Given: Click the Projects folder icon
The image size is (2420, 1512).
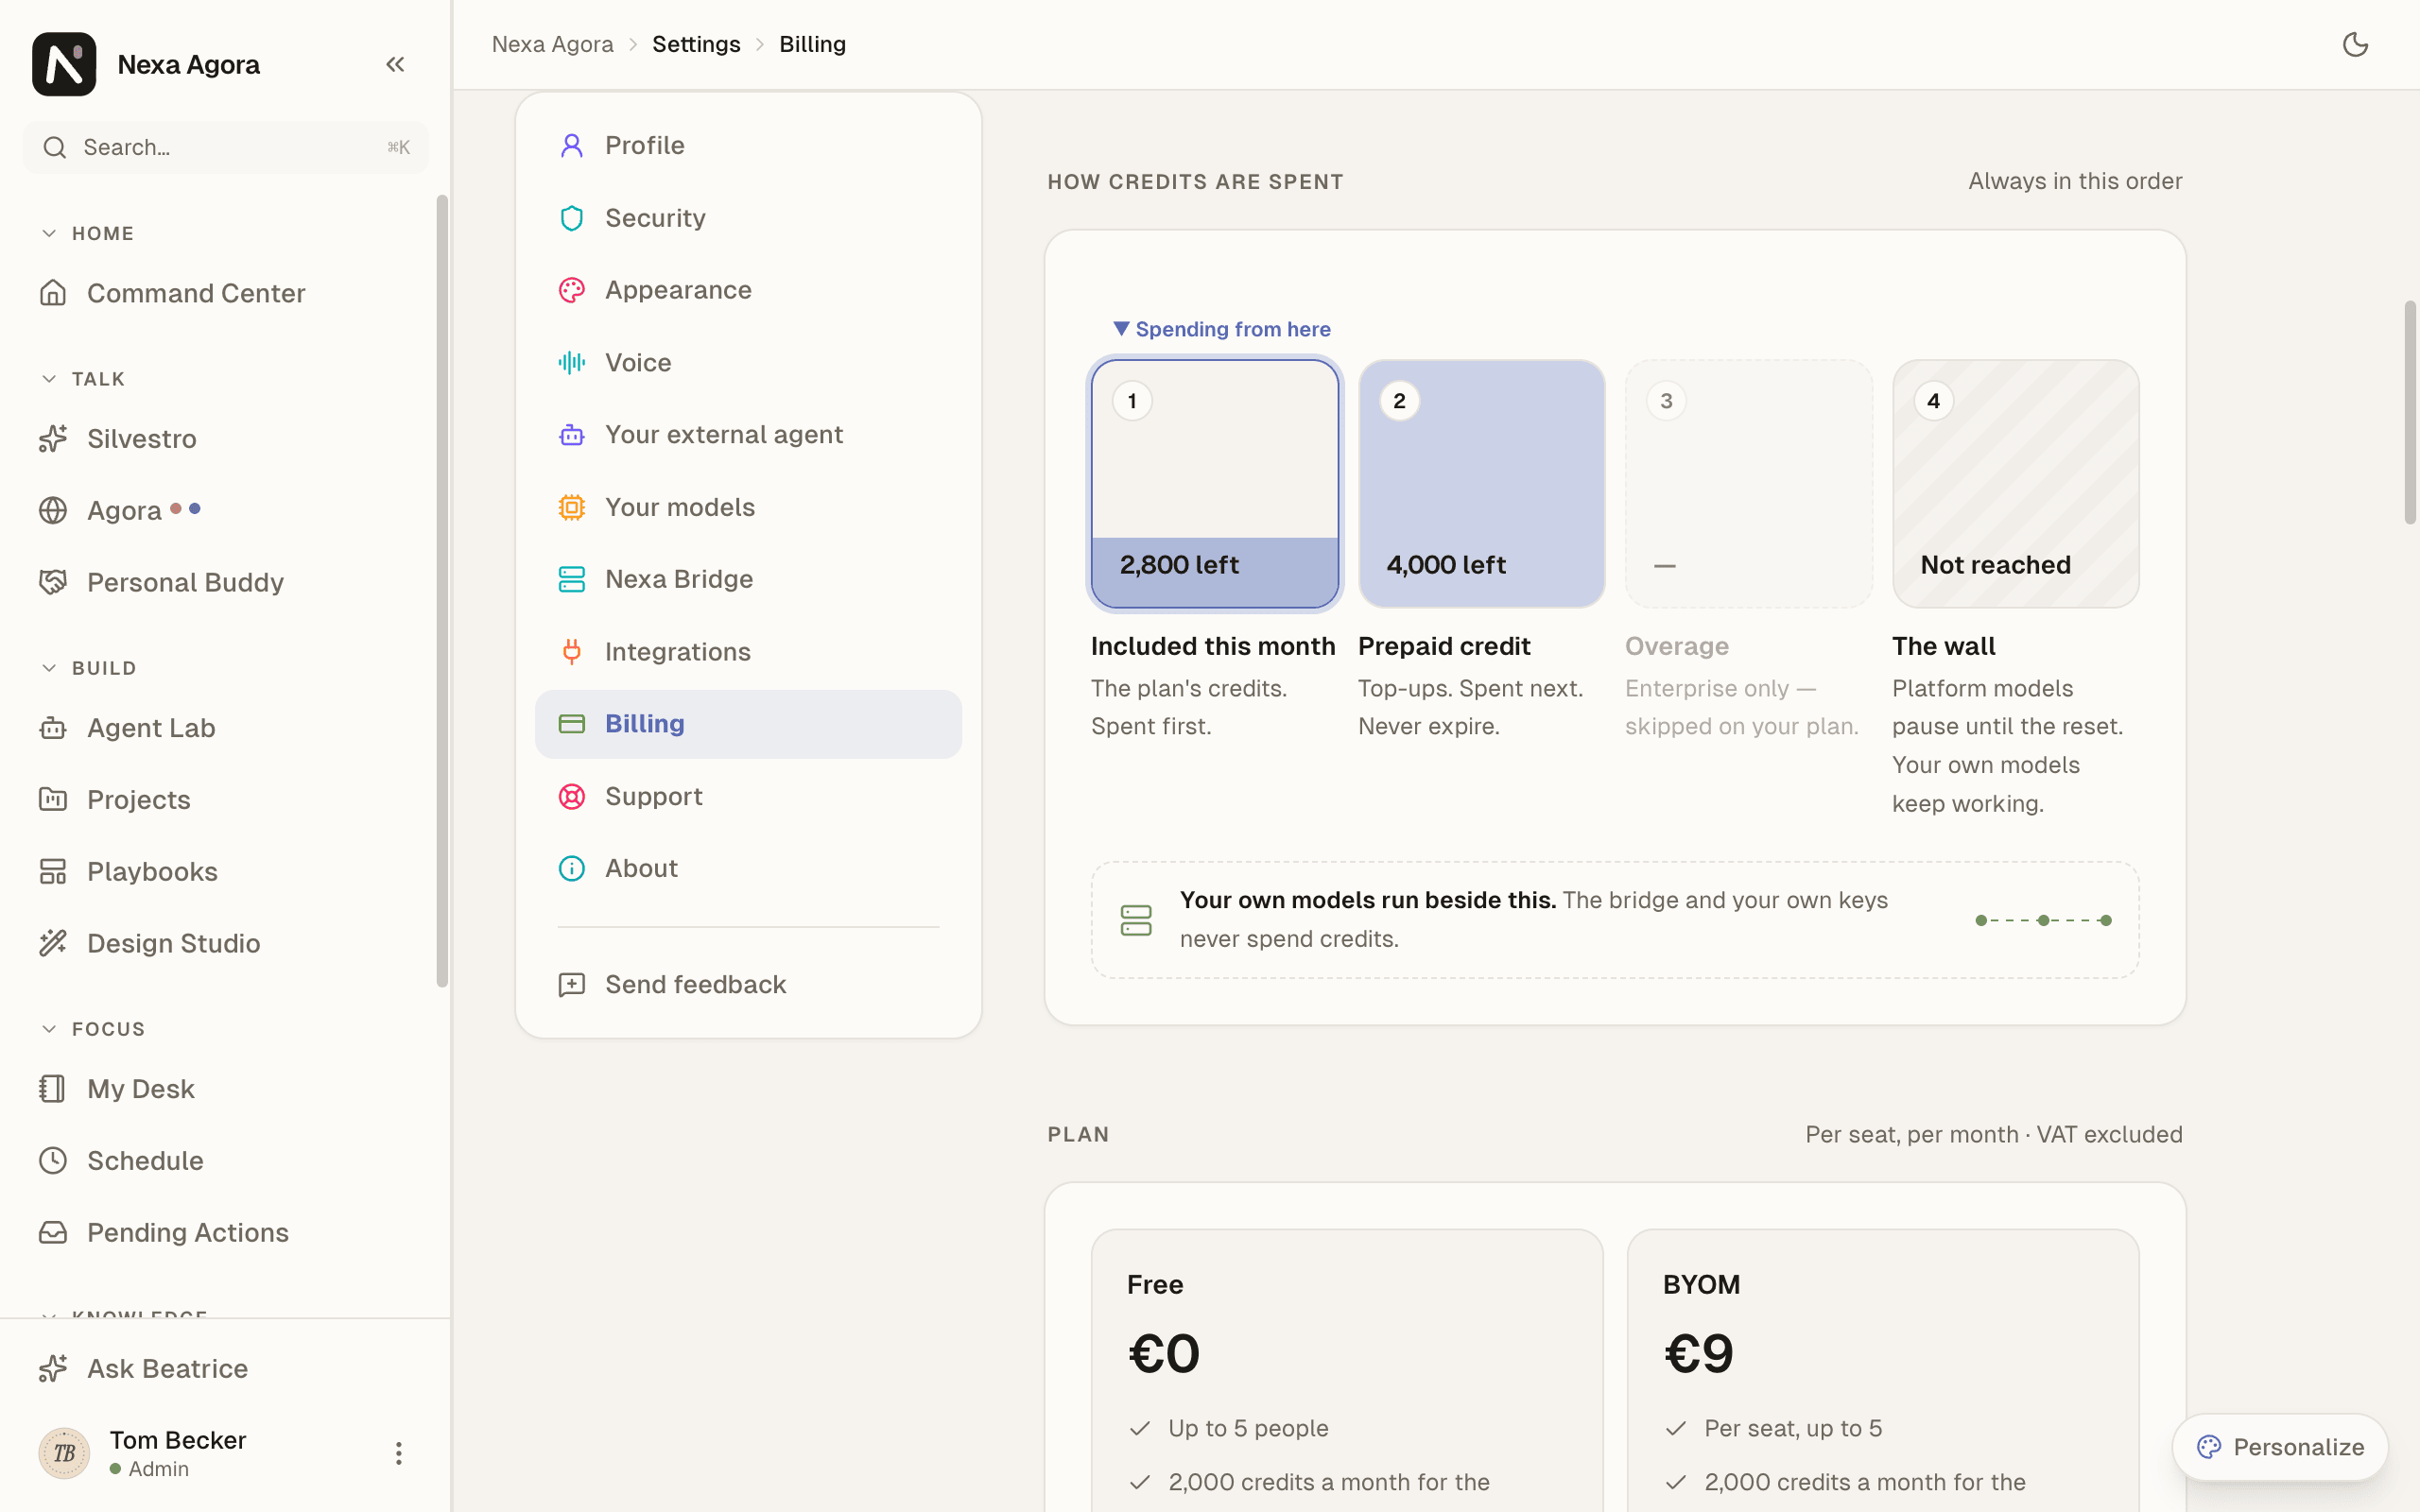Looking at the screenshot, I should [x=53, y=799].
